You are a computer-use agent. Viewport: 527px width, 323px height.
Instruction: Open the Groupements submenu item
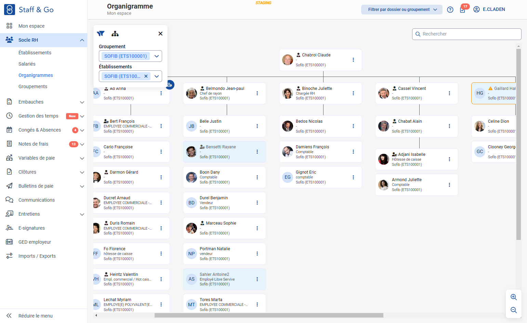33,86
